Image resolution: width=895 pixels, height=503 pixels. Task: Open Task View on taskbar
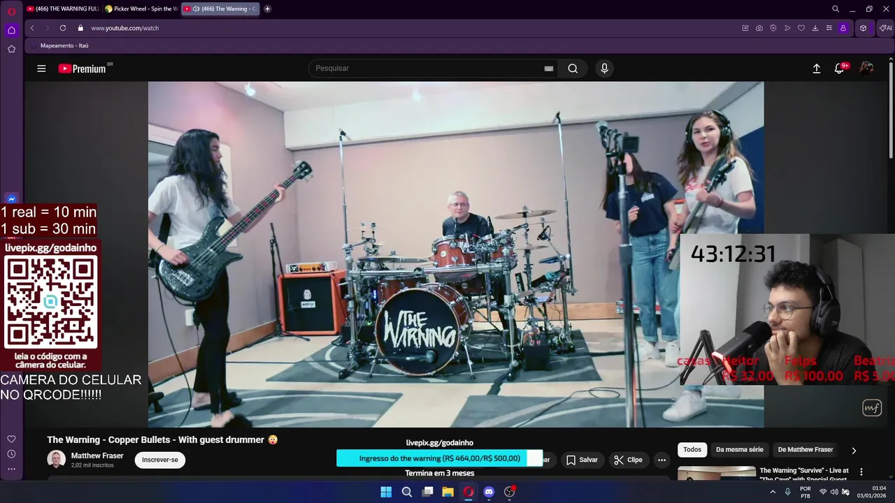click(x=427, y=492)
